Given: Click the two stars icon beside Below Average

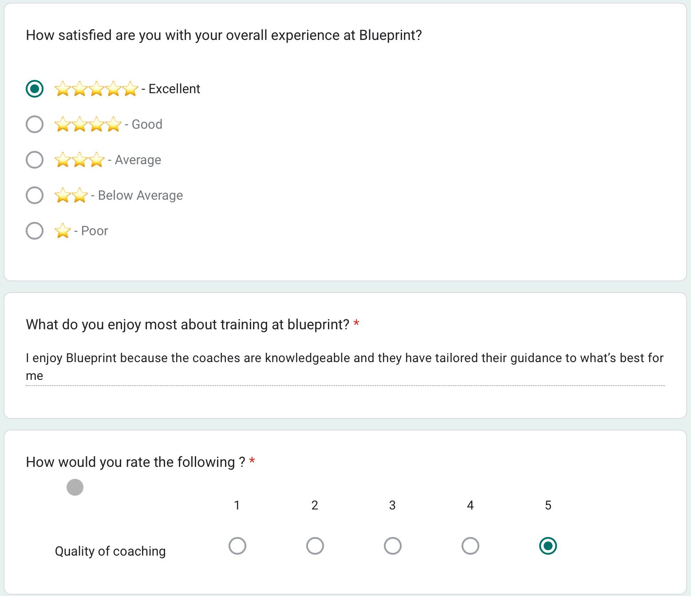Looking at the screenshot, I should click(71, 195).
